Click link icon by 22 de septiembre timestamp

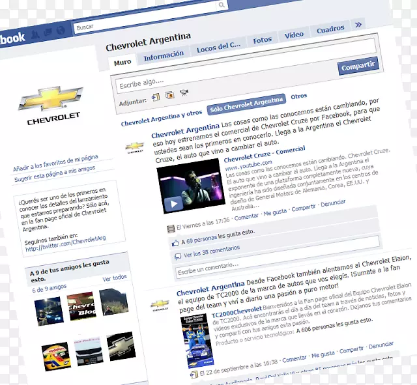(x=194, y=375)
